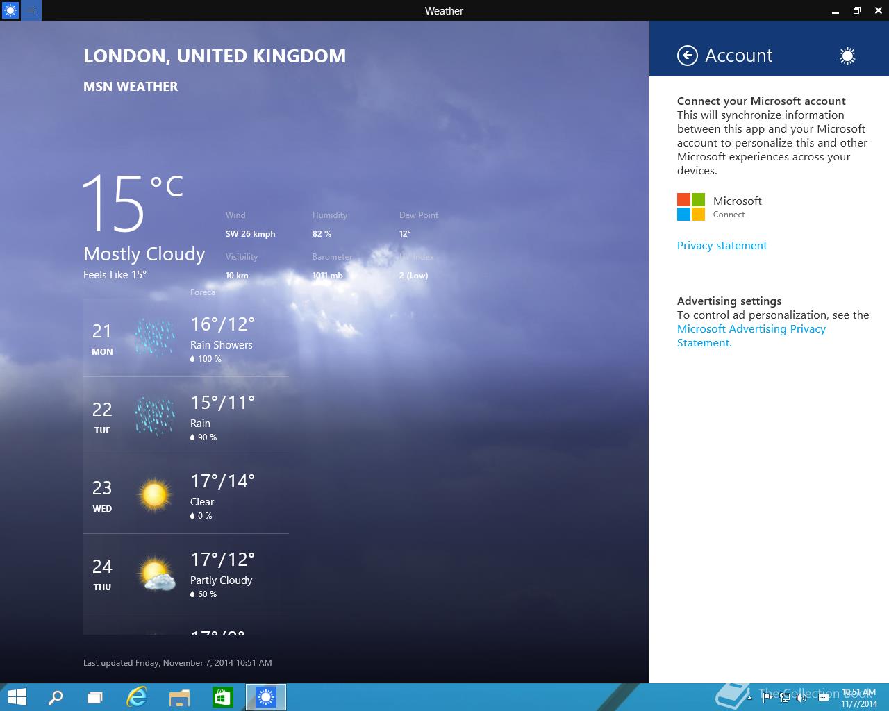The image size is (889, 711).
Task: Open the Weather app icon in title bar
Action: coord(10,10)
